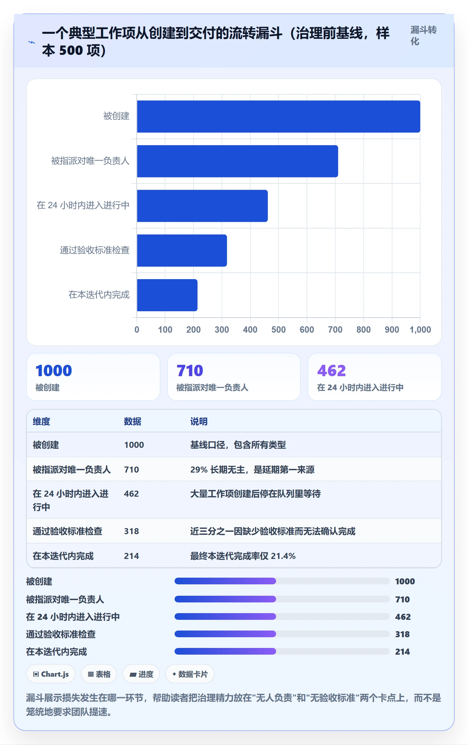The height and width of the screenshot is (745, 468).
Task: Click the chart title heading text
Action: click(216, 42)
